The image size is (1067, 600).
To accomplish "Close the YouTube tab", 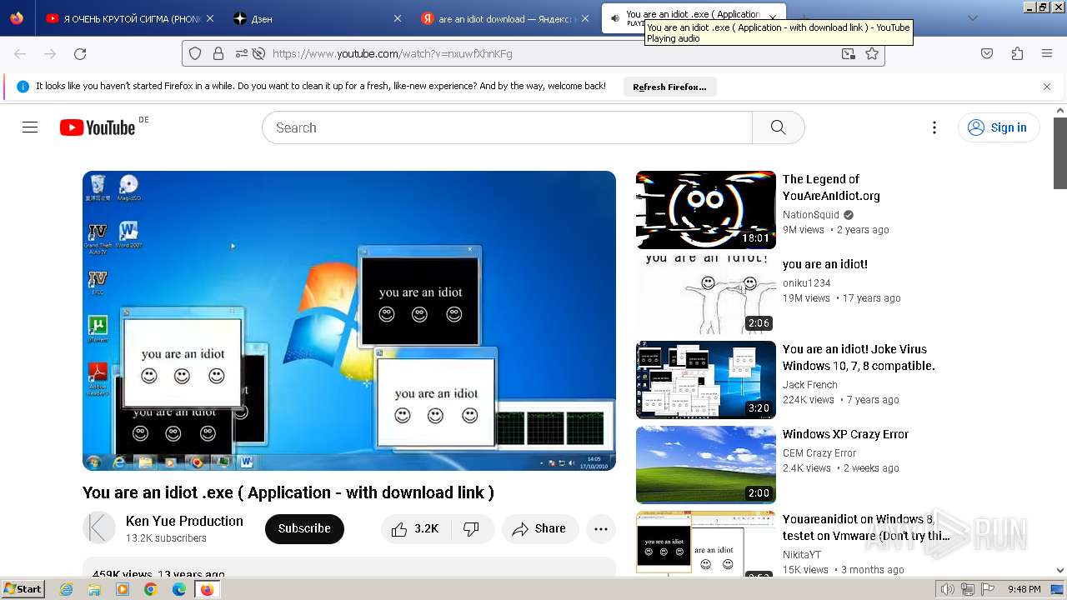I will click(x=774, y=18).
